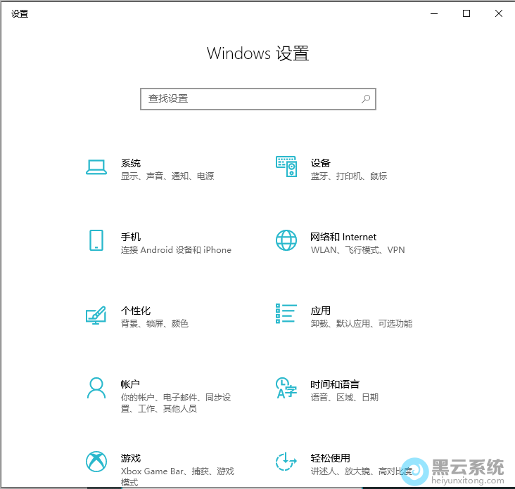Select the 手机 category title
Viewport: 515px width, 489px height.
pyautogui.click(x=131, y=237)
